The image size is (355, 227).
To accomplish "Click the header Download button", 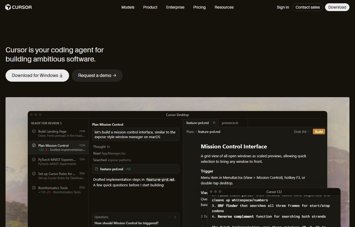I will pos(337,7).
